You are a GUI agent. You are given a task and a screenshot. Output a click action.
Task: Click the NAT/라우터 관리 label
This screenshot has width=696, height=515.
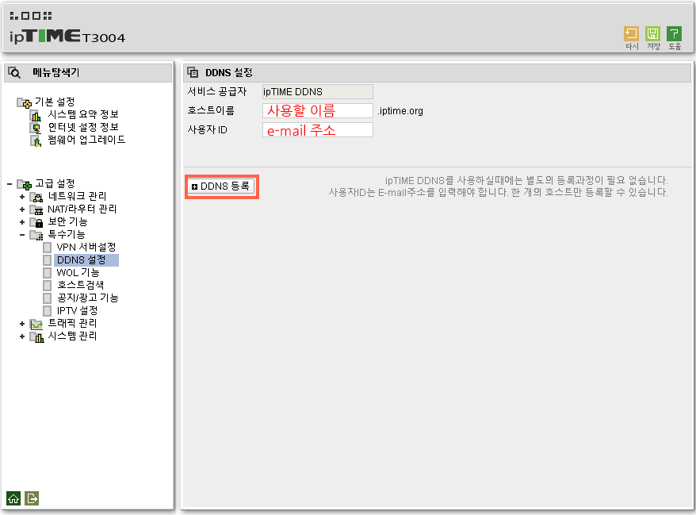click(82, 209)
